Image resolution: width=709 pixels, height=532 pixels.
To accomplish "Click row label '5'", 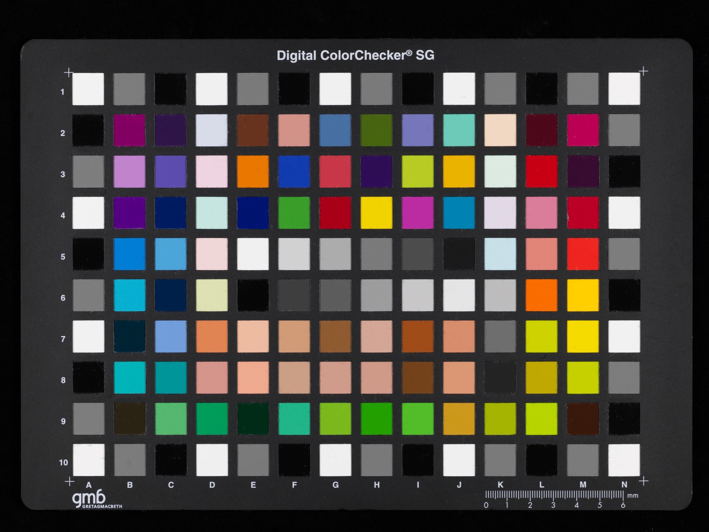I will click(63, 257).
